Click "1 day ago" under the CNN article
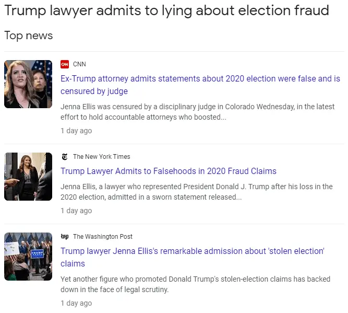The image size is (348, 313). (x=76, y=131)
